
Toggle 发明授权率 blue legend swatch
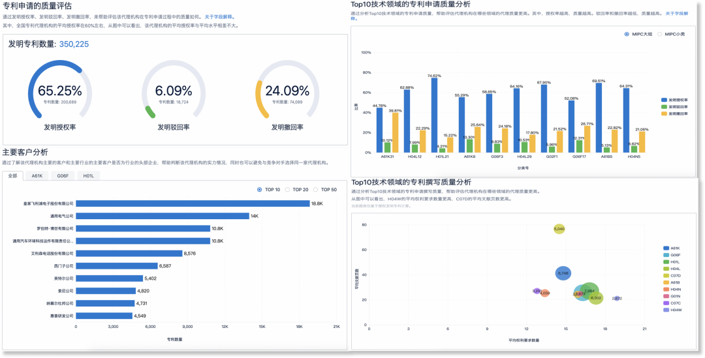click(663, 100)
